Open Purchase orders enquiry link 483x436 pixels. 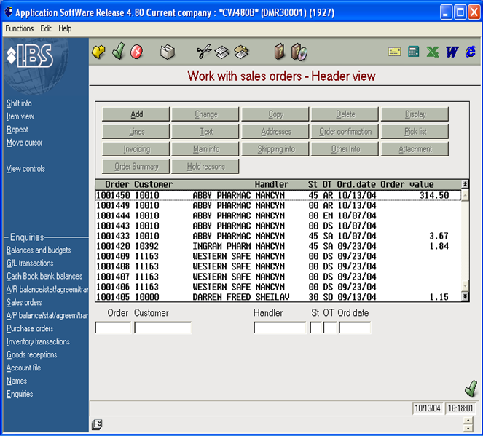(x=30, y=328)
